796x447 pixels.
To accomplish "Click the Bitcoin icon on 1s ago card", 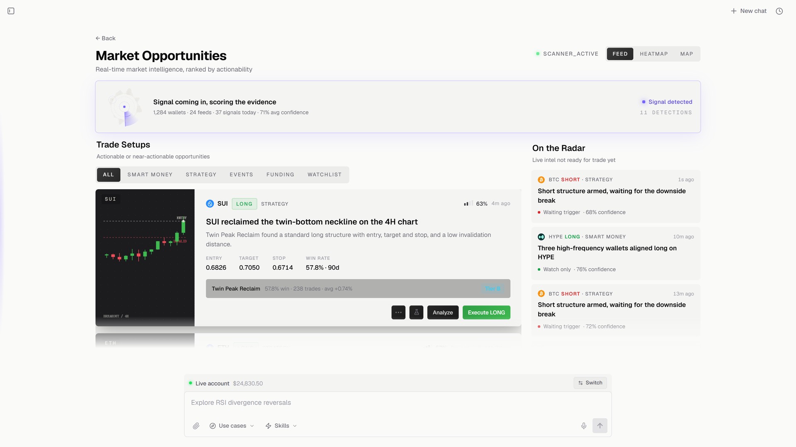I will point(541,180).
